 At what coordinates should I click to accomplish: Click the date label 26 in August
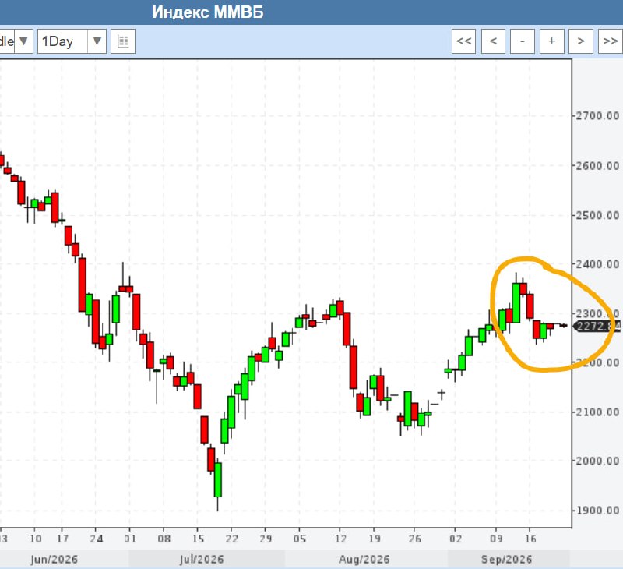click(414, 539)
